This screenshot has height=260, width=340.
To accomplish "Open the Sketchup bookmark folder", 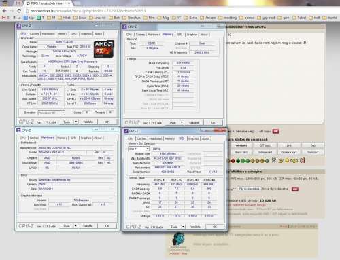I will [x=131, y=18].
